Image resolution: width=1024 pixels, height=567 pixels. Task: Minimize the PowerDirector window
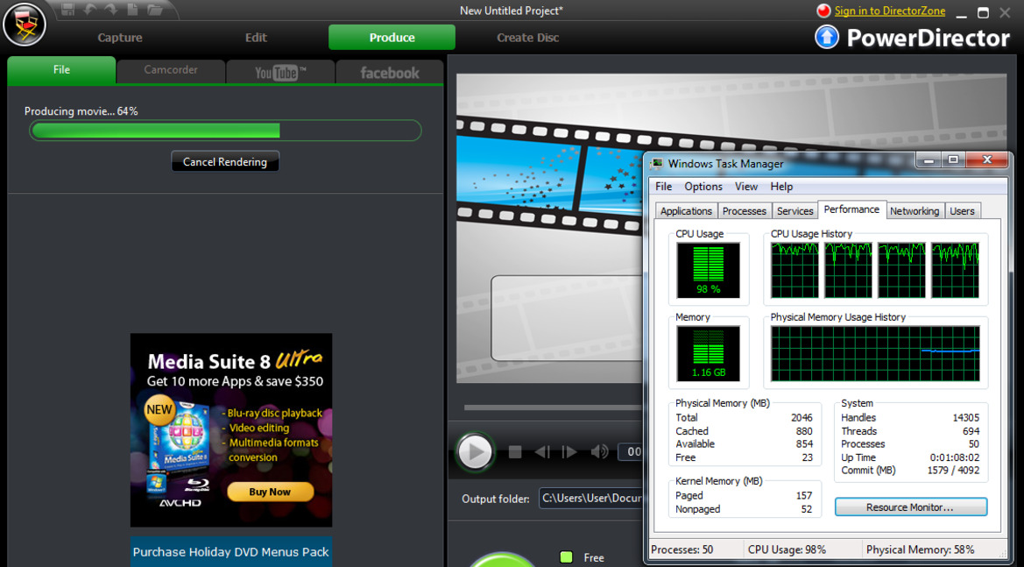tap(961, 12)
